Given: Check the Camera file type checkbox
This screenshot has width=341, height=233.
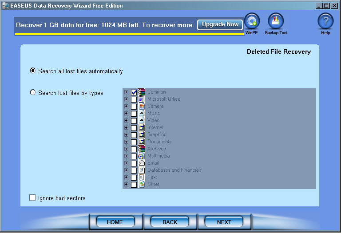Looking at the screenshot, I should point(134,107).
